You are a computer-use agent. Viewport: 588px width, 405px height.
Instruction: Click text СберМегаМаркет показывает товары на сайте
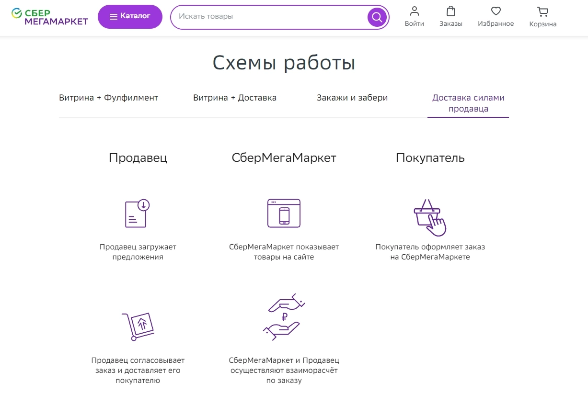click(284, 252)
